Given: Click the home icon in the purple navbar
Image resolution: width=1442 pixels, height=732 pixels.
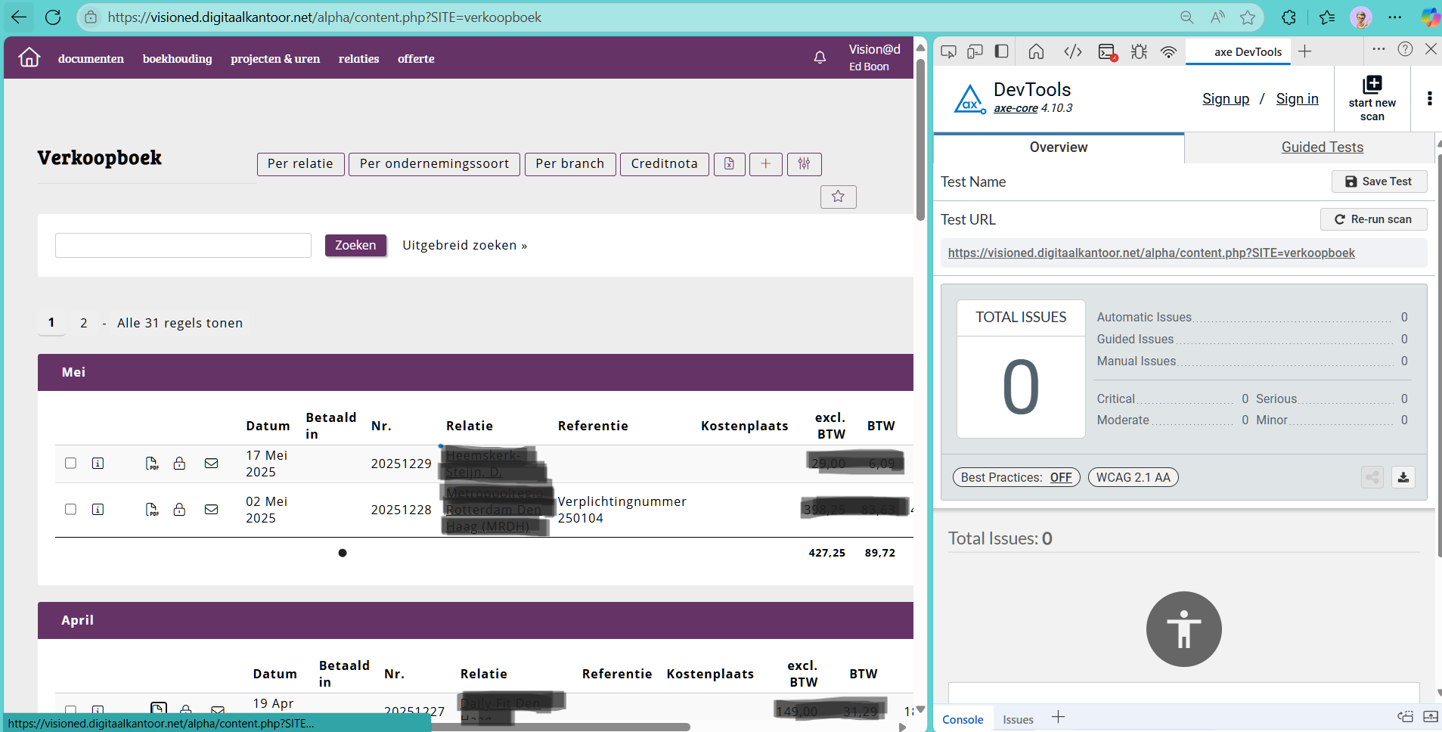Looking at the screenshot, I should point(29,57).
